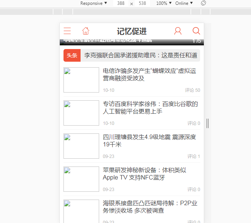Screen dimensions: 251x223
Task: Open article 四川理塘县发生4.9级地震
Action: 149,140
